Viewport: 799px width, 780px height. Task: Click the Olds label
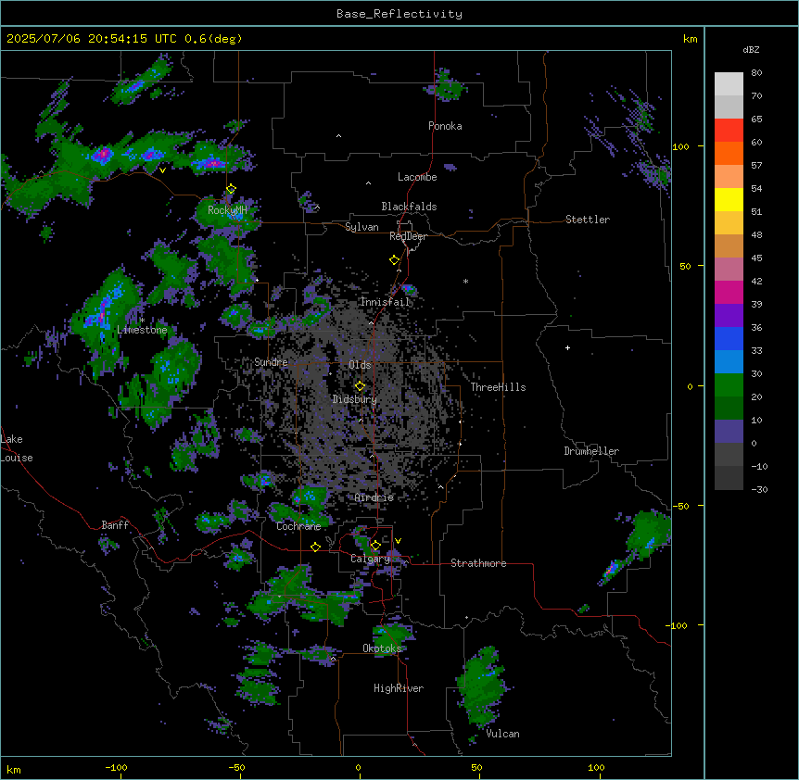[360, 365]
